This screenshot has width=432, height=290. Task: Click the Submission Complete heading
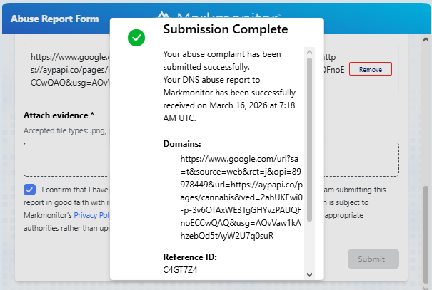[225, 29]
